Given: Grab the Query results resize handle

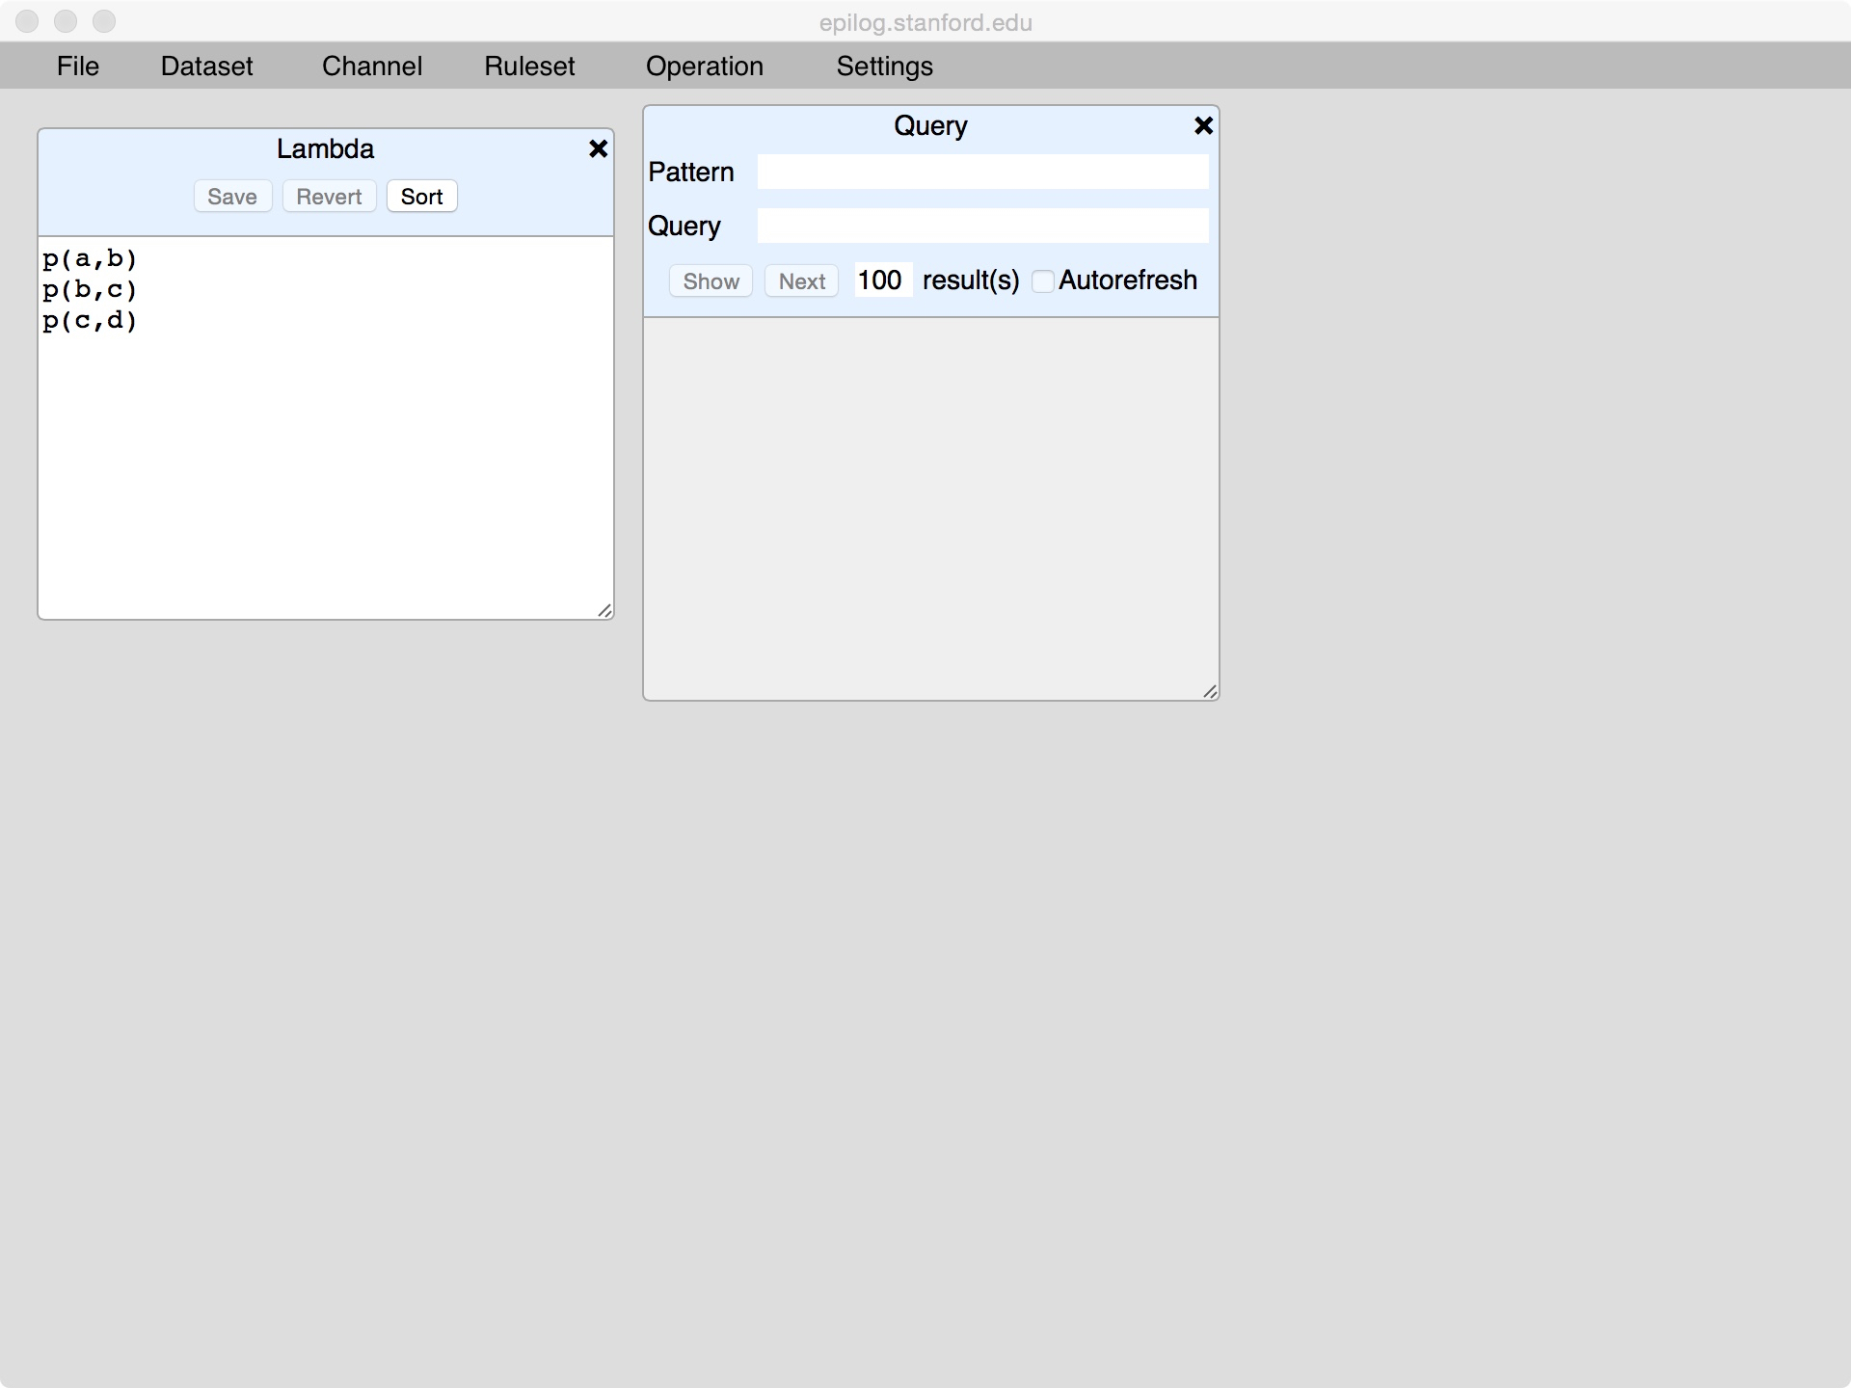Looking at the screenshot, I should 1210,691.
